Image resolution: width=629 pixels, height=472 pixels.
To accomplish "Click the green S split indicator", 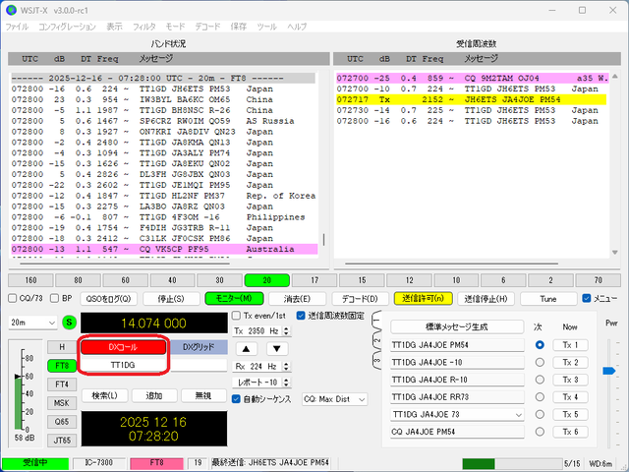I will click(70, 323).
